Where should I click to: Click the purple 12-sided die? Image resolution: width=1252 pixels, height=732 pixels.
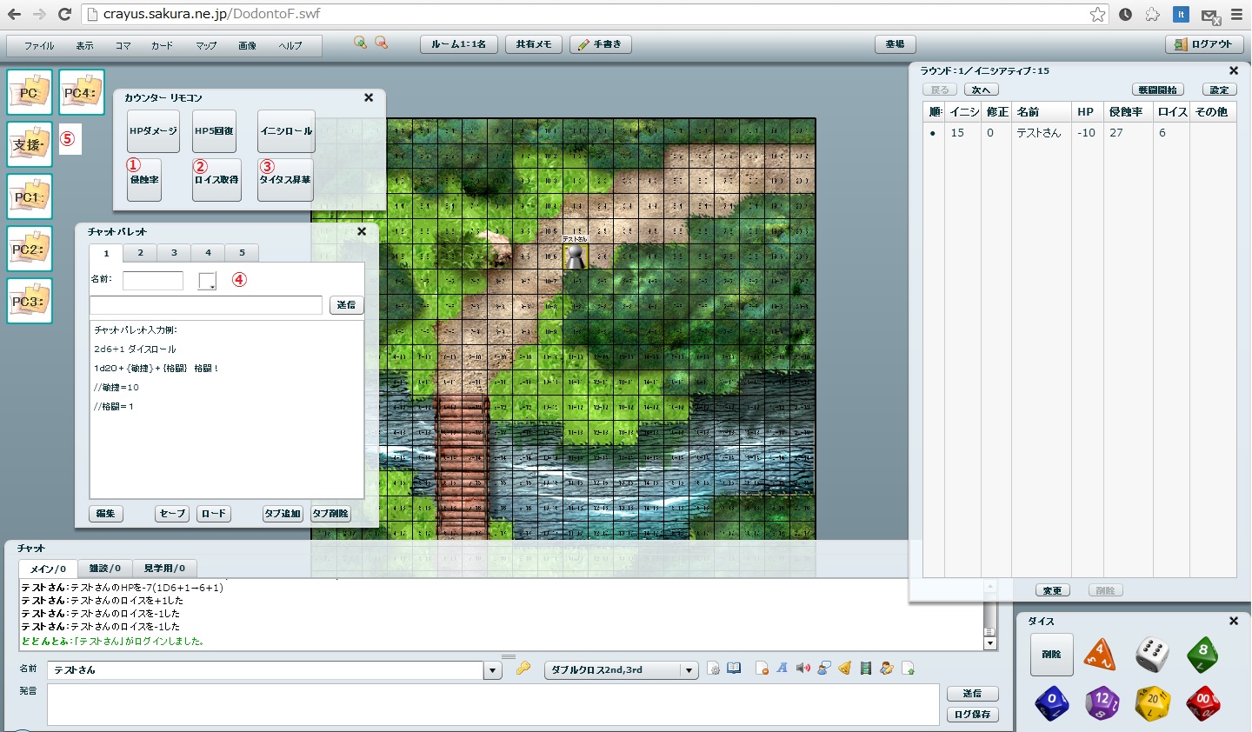1102,702
